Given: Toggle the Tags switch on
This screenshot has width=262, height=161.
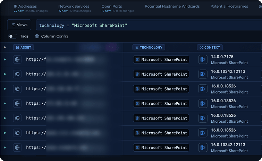Looking at the screenshot, I should (13, 36).
